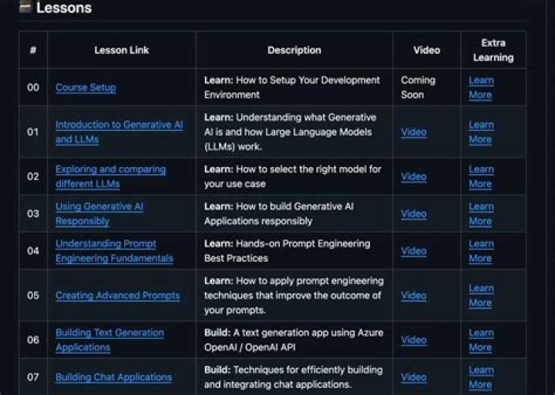Play the Video link for lesson 05
The width and height of the screenshot is (555, 395).
(x=413, y=296)
